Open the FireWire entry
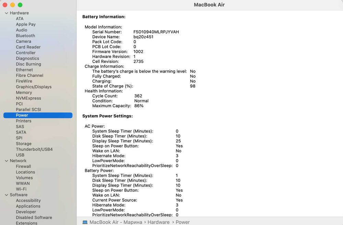 24,81
